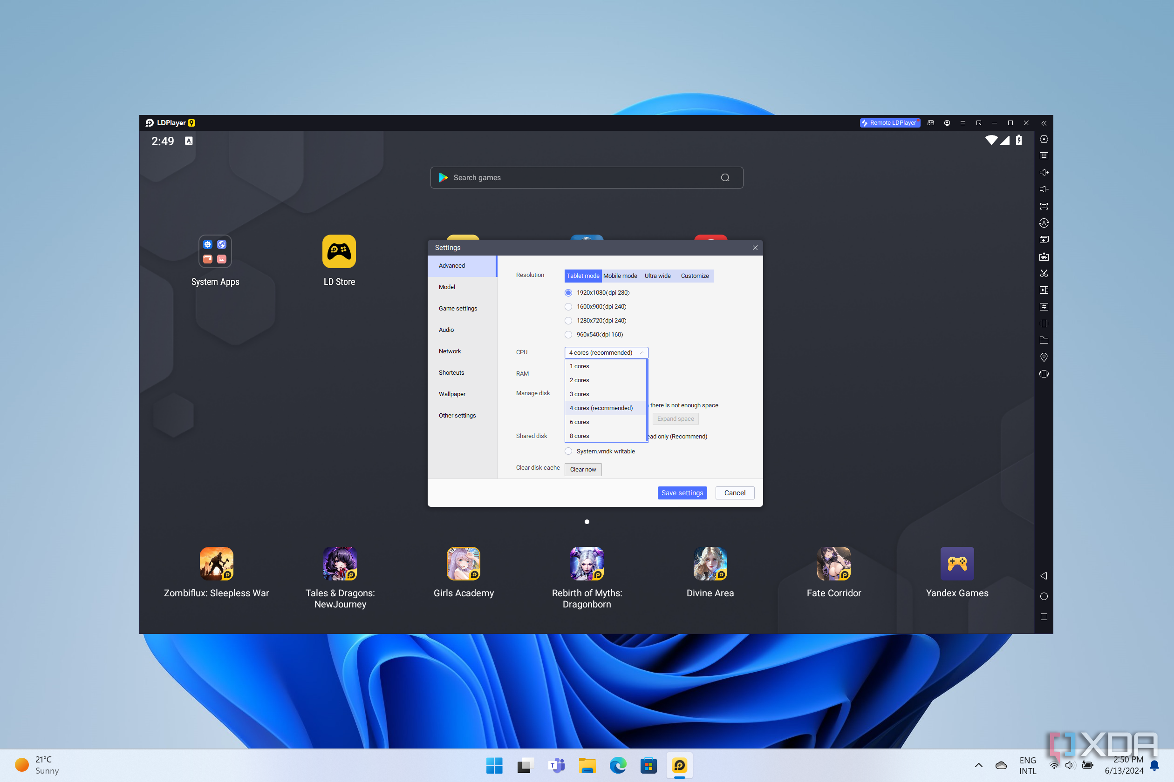Image resolution: width=1174 pixels, height=782 pixels.
Task: Open the LDPlayer icon in the Windows taskbar
Action: click(x=679, y=765)
